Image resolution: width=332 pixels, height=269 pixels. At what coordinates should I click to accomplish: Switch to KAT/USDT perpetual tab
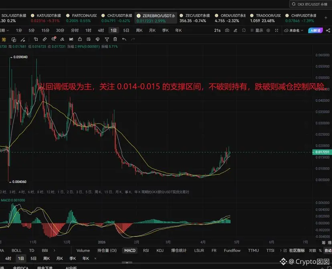point(46,18)
